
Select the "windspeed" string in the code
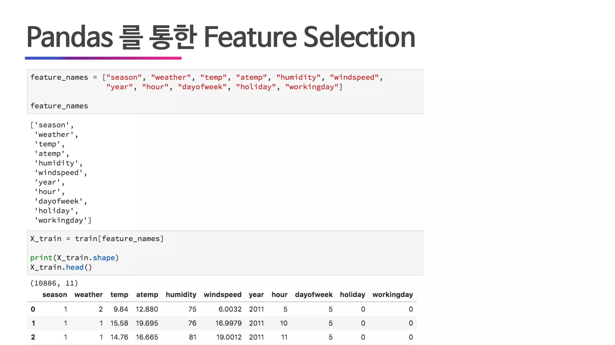354,77
